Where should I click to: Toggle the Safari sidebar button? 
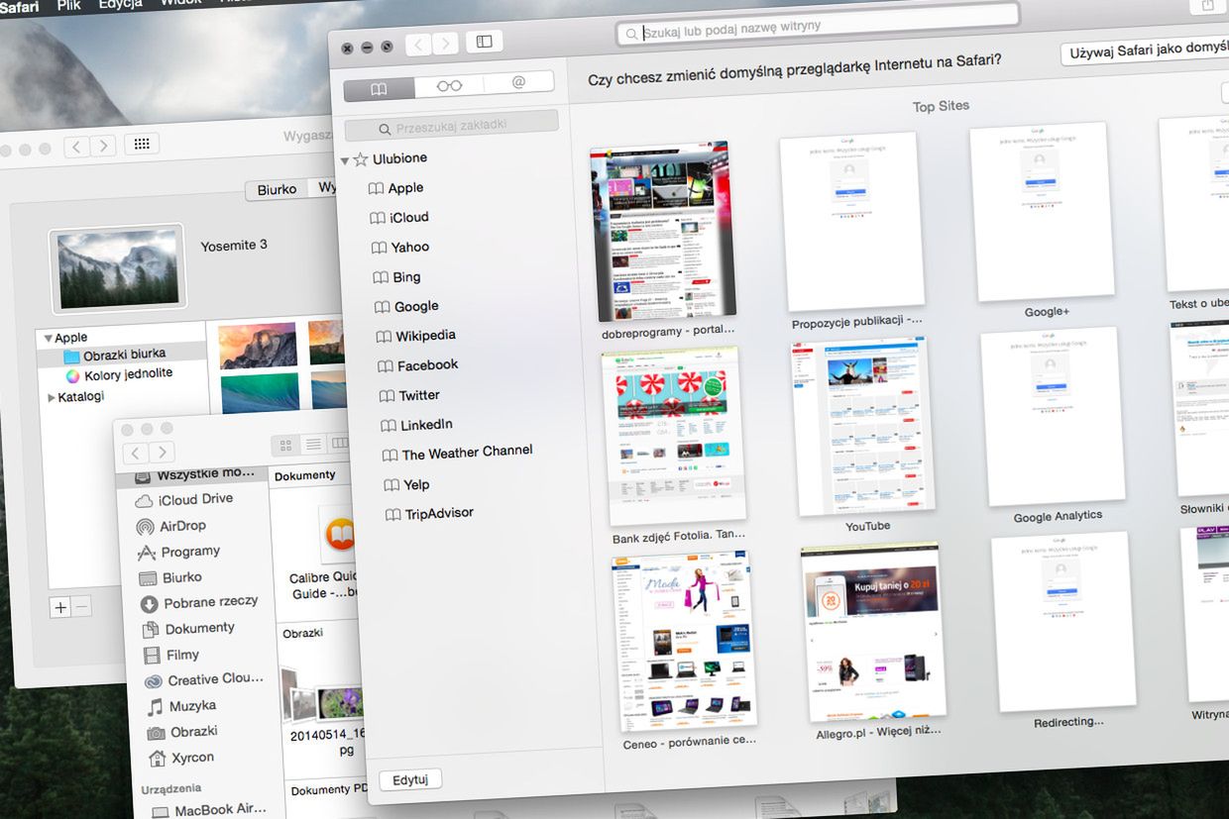click(484, 41)
